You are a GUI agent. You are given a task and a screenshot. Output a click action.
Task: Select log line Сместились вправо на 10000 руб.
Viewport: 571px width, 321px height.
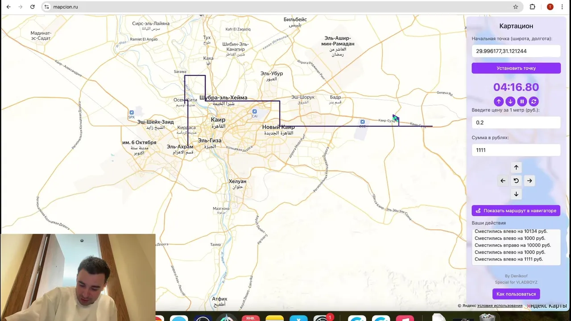click(x=513, y=245)
